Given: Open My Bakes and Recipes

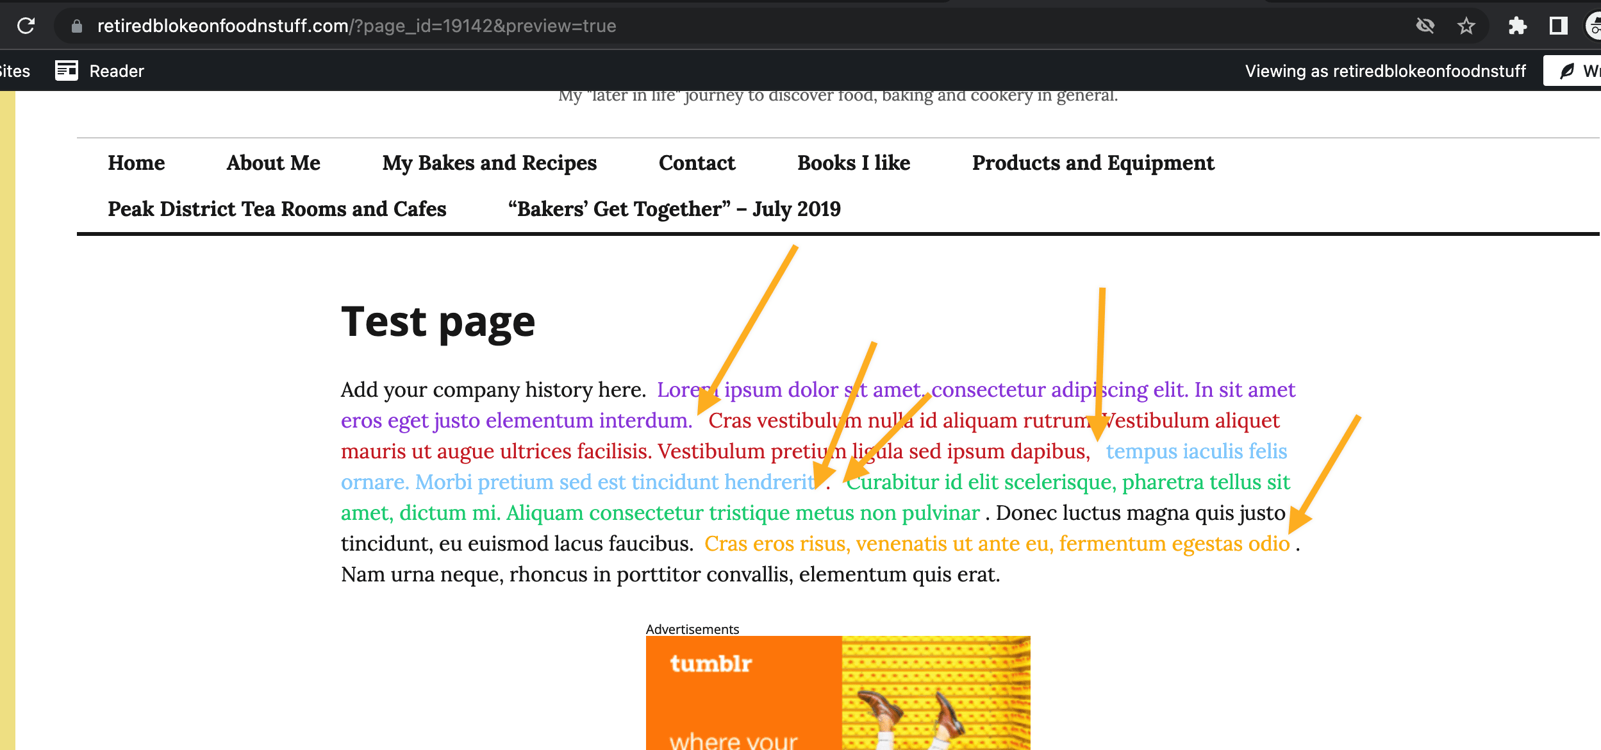Looking at the screenshot, I should pyautogui.click(x=489, y=163).
